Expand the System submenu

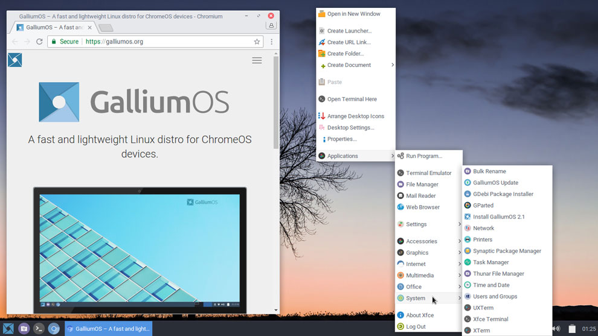pyautogui.click(x=429, y=298)
